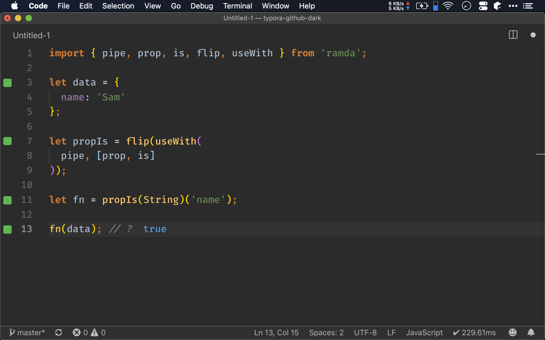The width and height of the screenshot is (545, 340).
Task: Click line number 1 in the gutter
Action: click(29, 53)
